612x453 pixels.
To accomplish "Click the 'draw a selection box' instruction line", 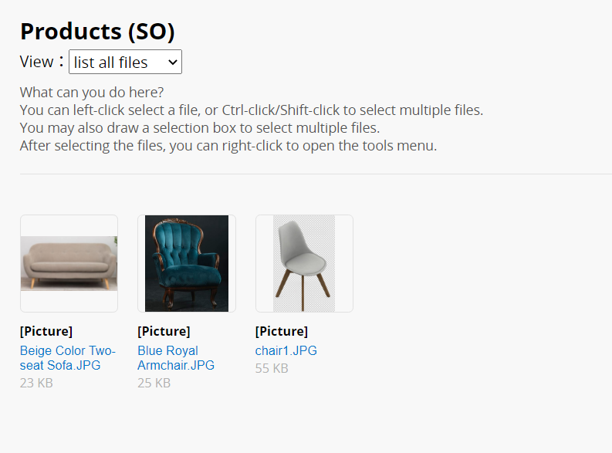I will tap(200, 128).
